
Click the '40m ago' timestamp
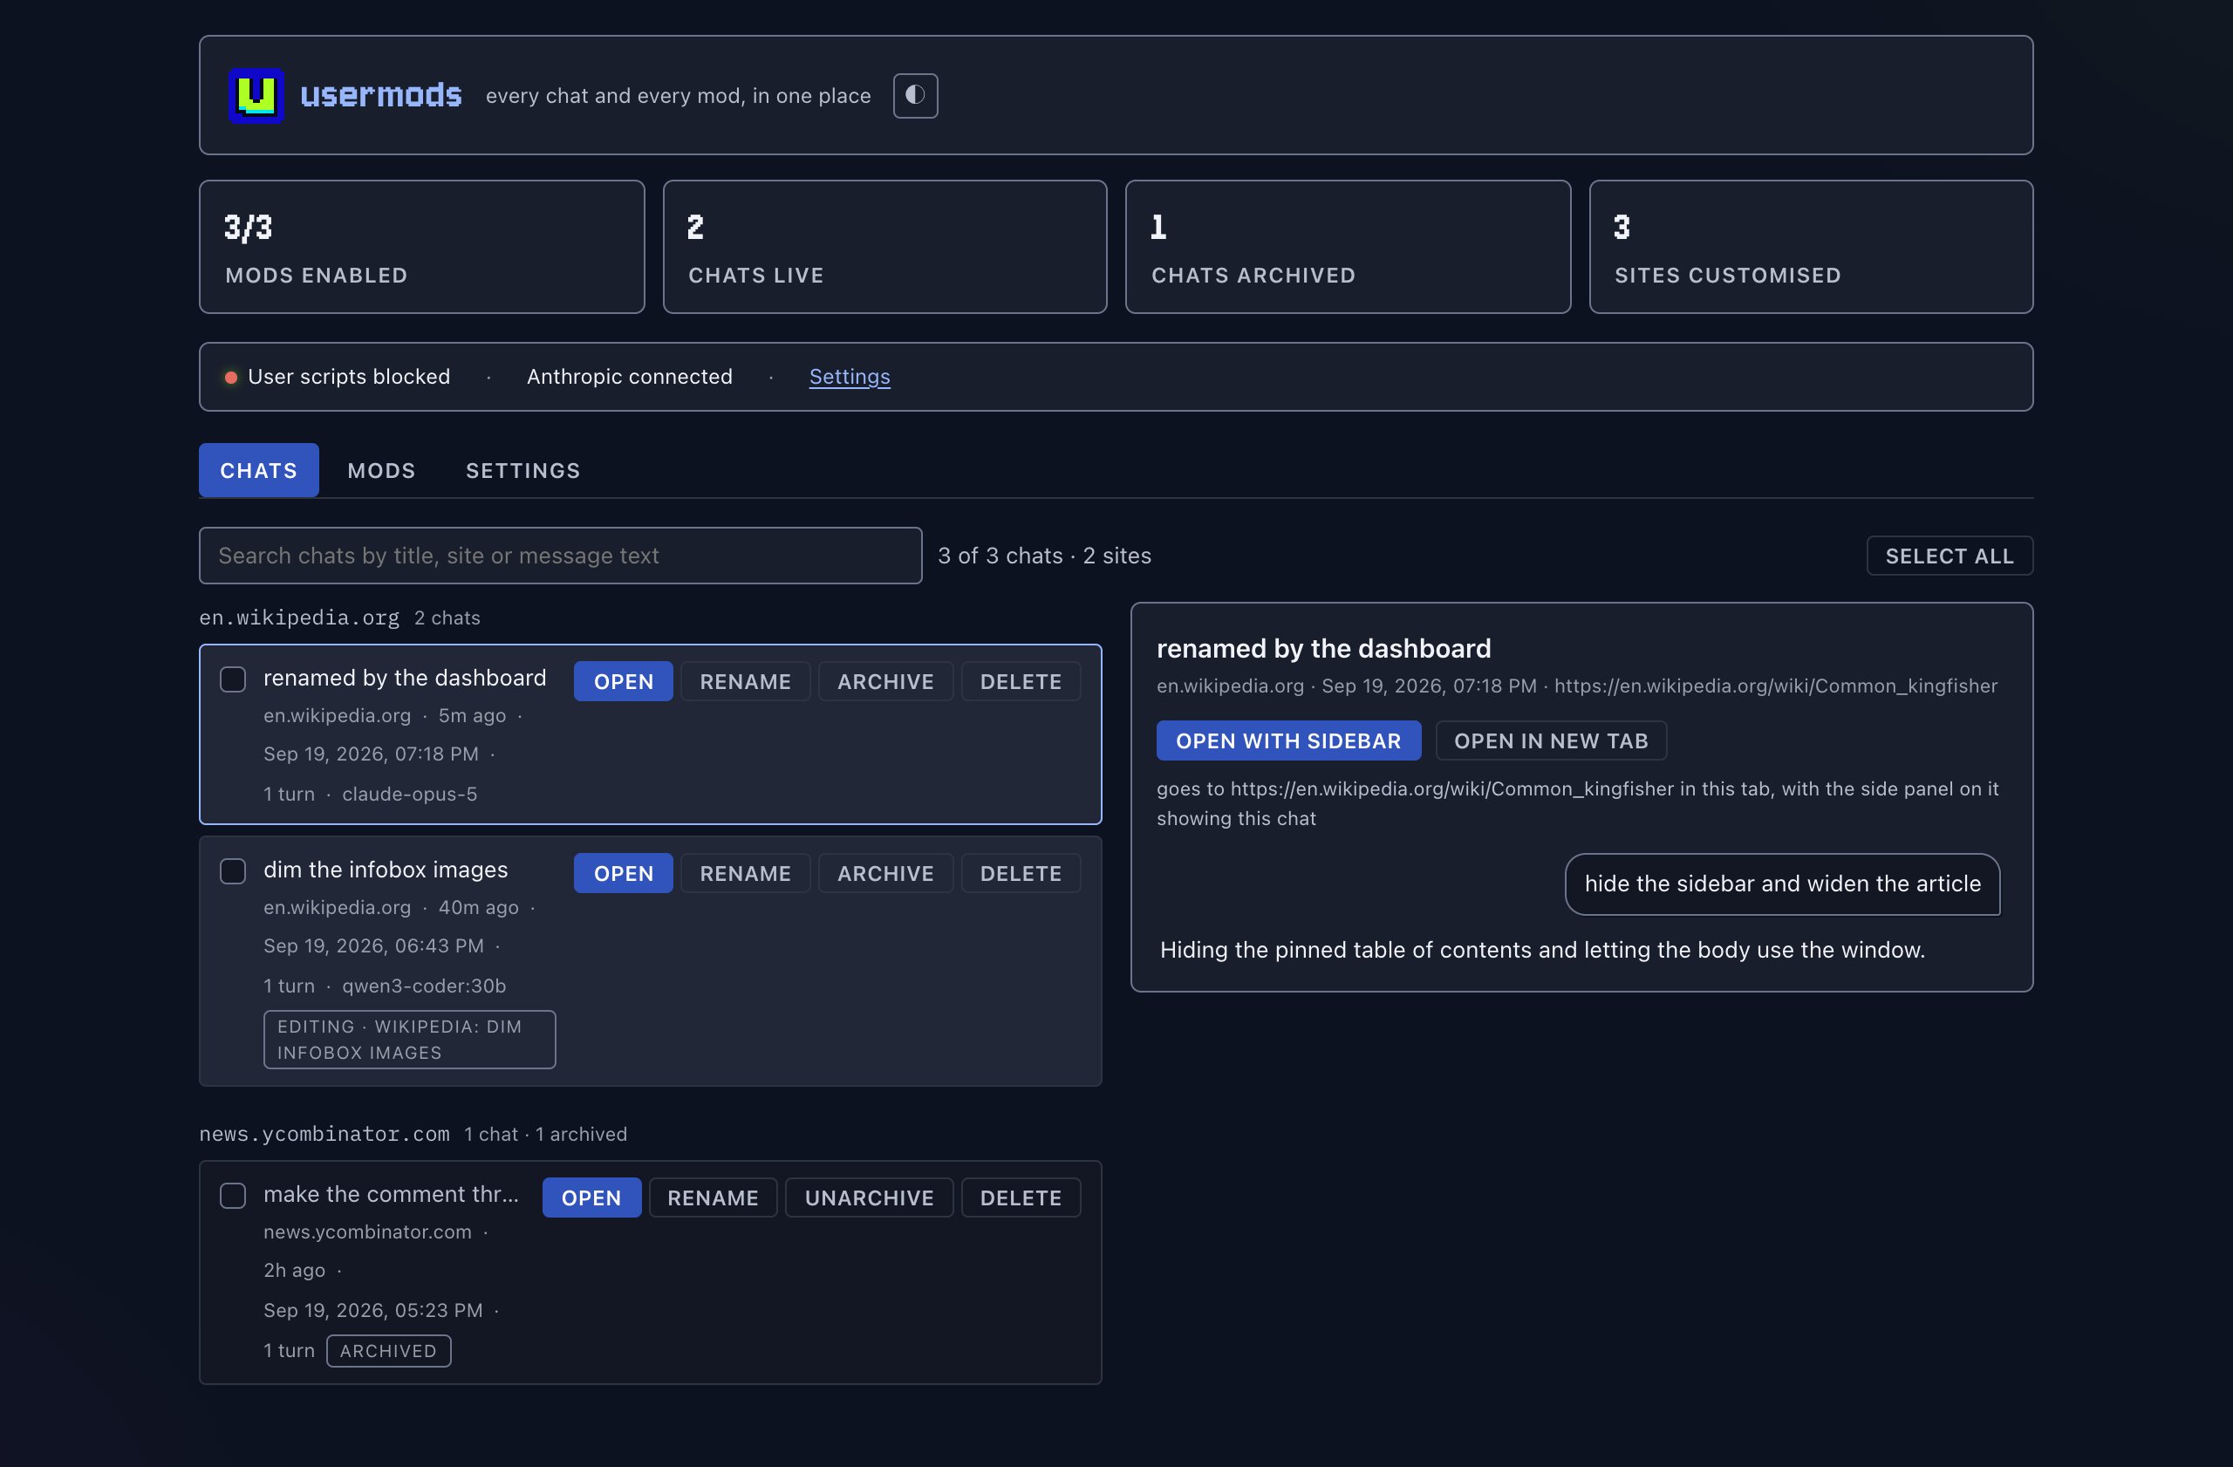point(479,907)
